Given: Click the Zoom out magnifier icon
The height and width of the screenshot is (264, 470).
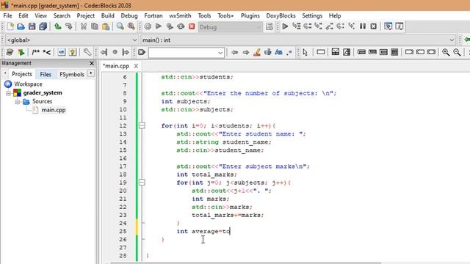Looking at the screenshot, I should click(457, 52).
